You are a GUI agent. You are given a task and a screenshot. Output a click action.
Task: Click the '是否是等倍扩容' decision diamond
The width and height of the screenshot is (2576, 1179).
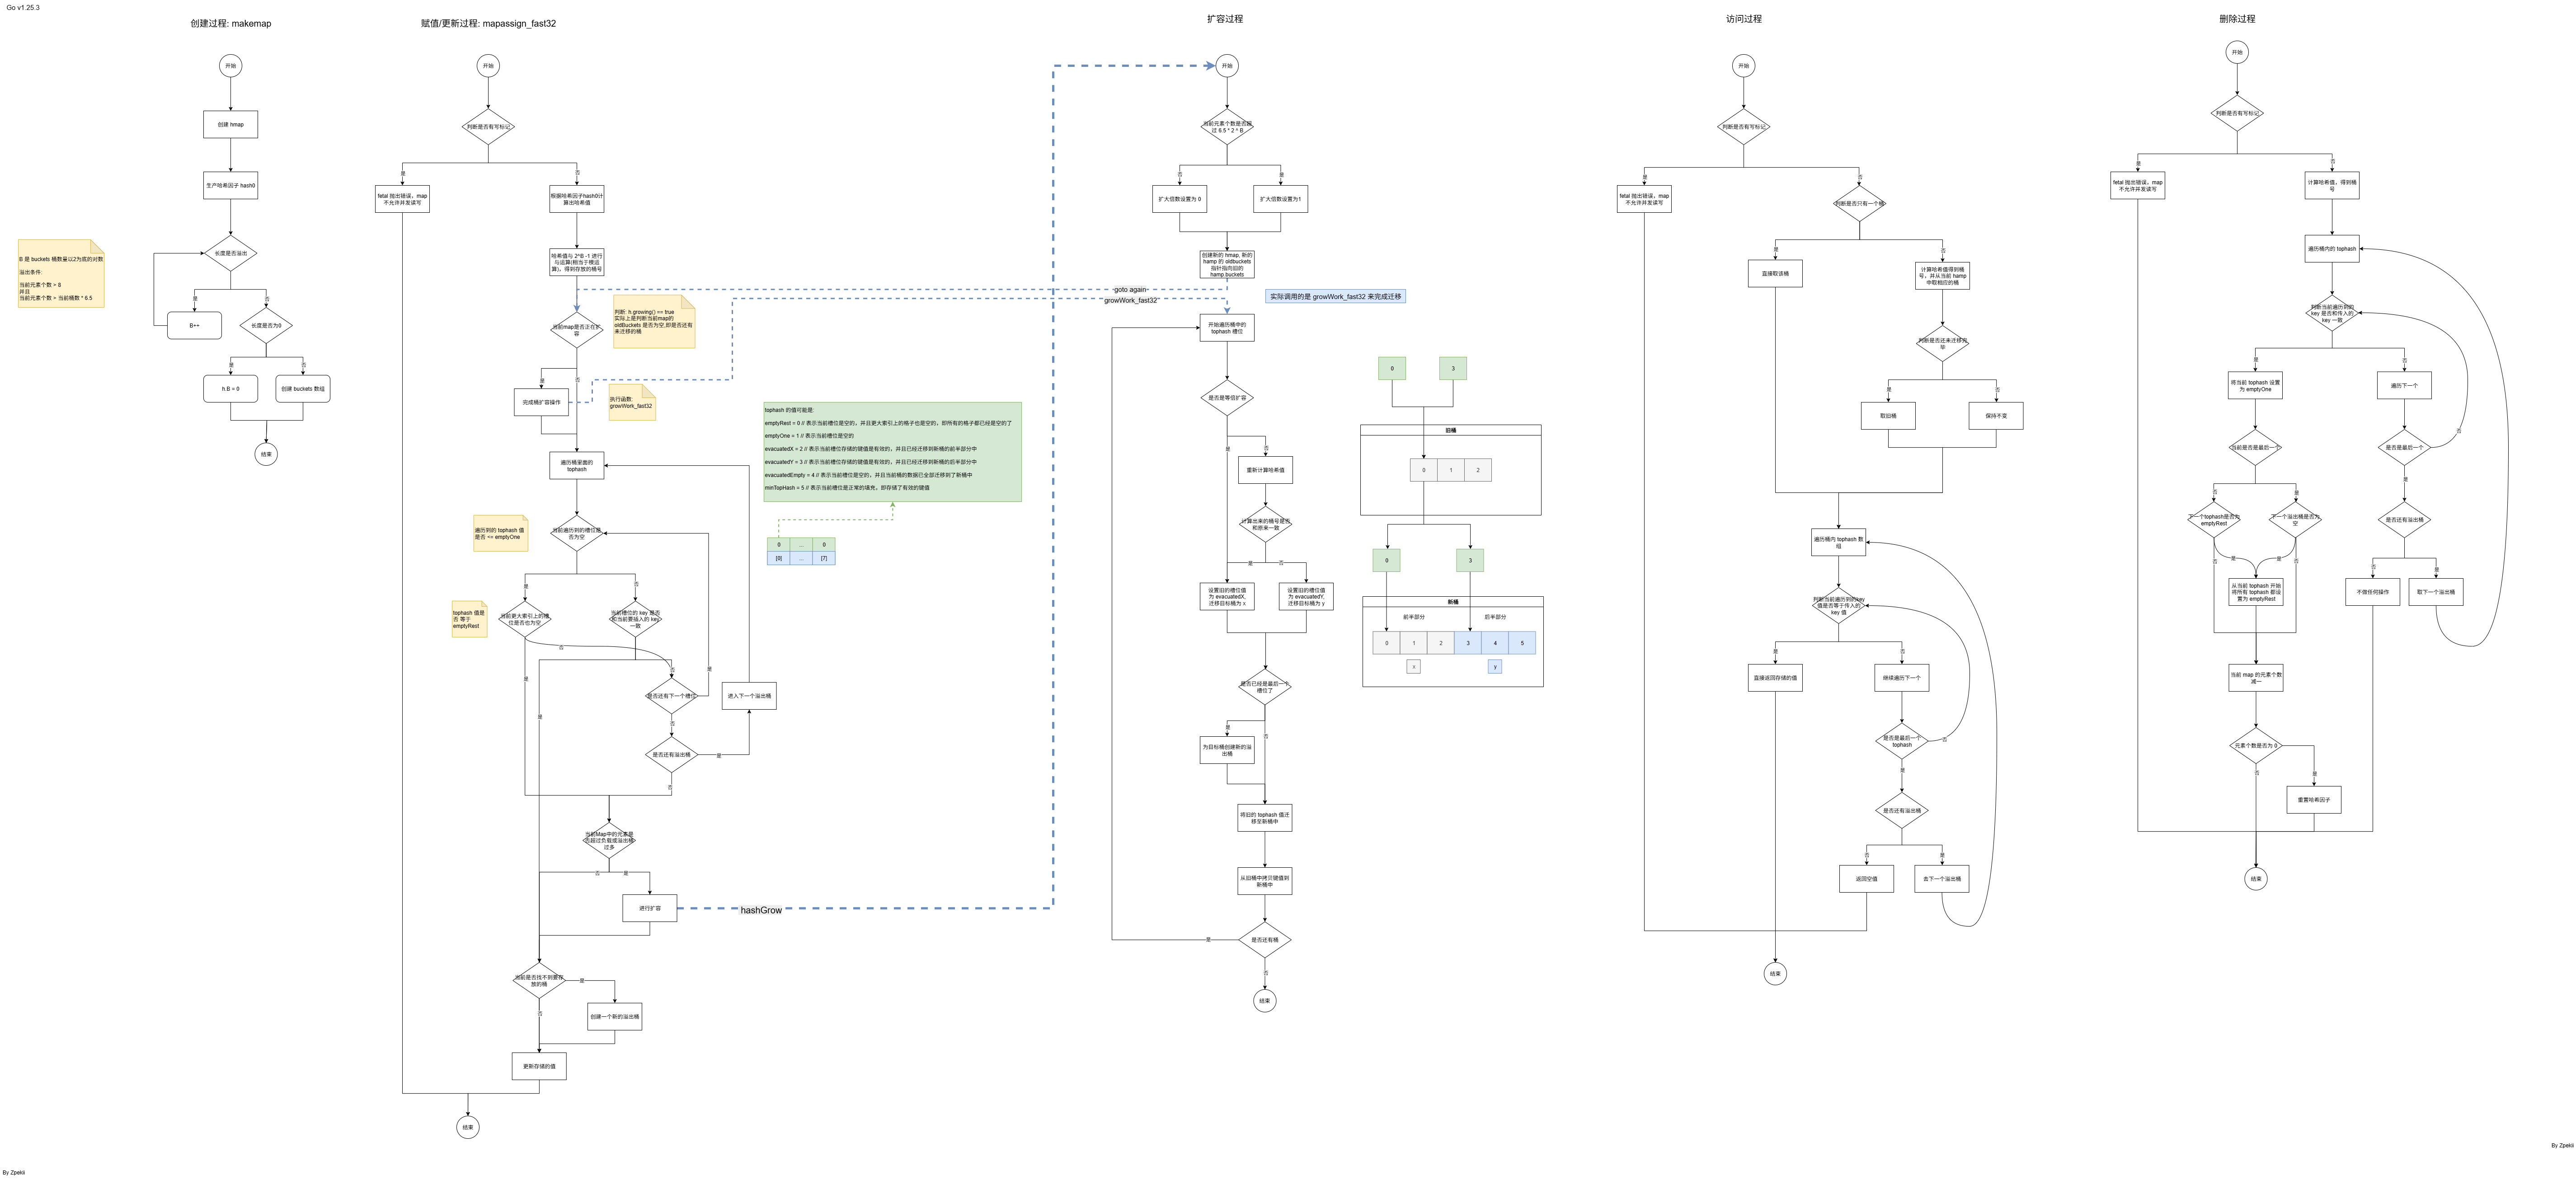click(x=1227, y=398)
